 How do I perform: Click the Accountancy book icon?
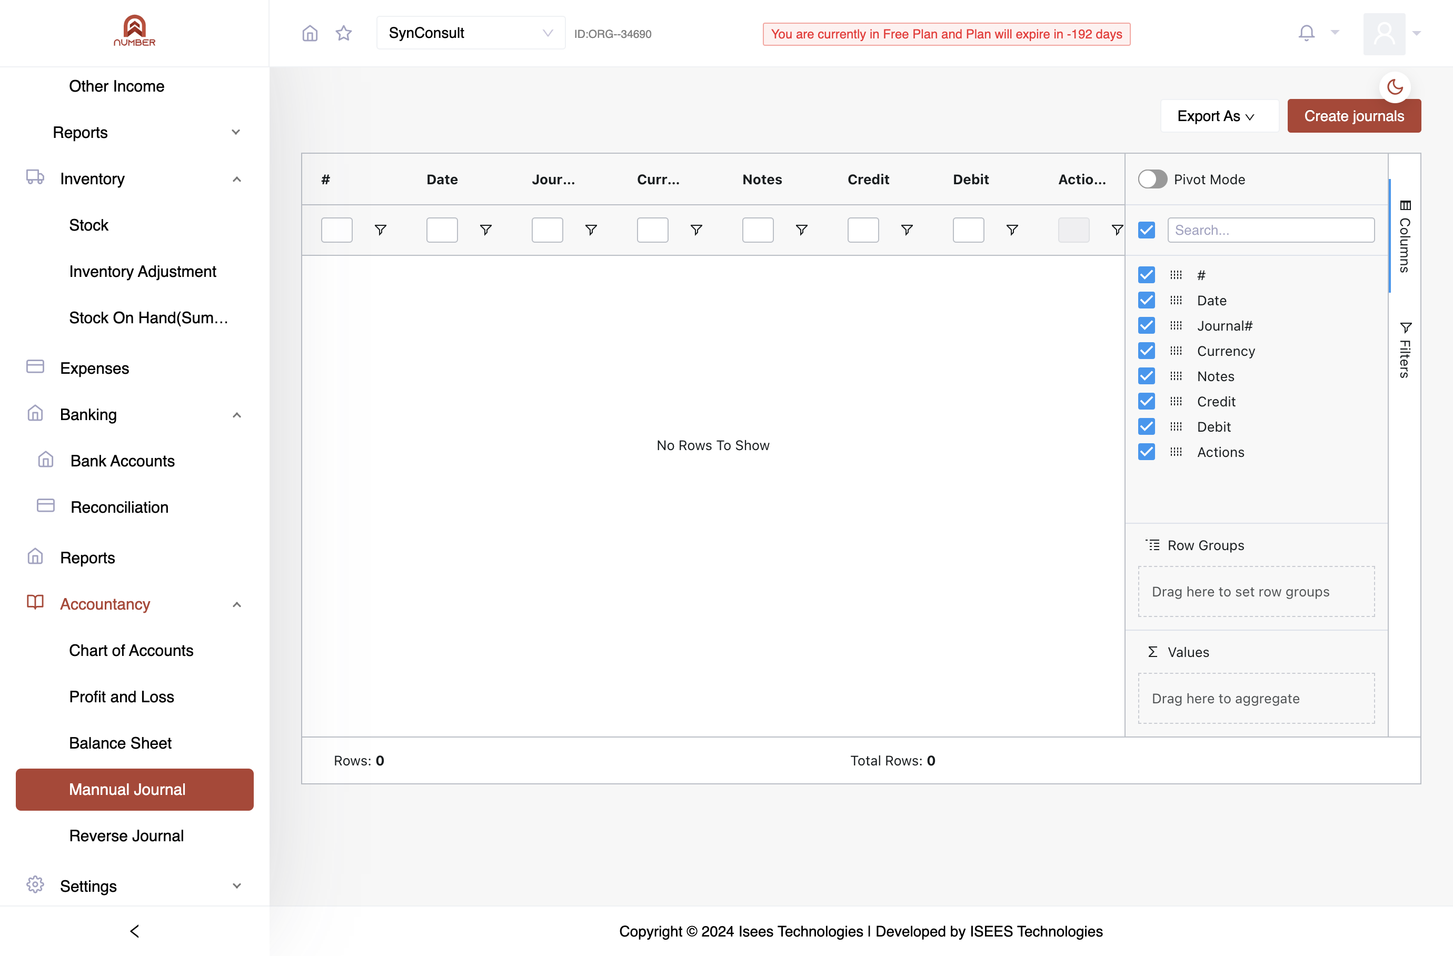[x=35, y=603]
